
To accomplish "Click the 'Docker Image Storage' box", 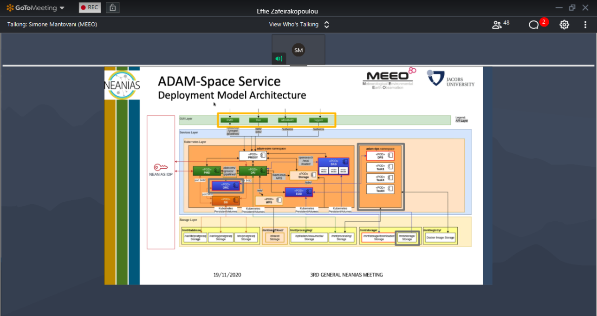I will (440, 237).
